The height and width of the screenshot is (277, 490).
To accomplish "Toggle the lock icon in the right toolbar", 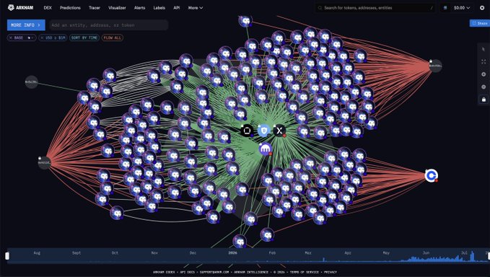I will click(484, 100).
